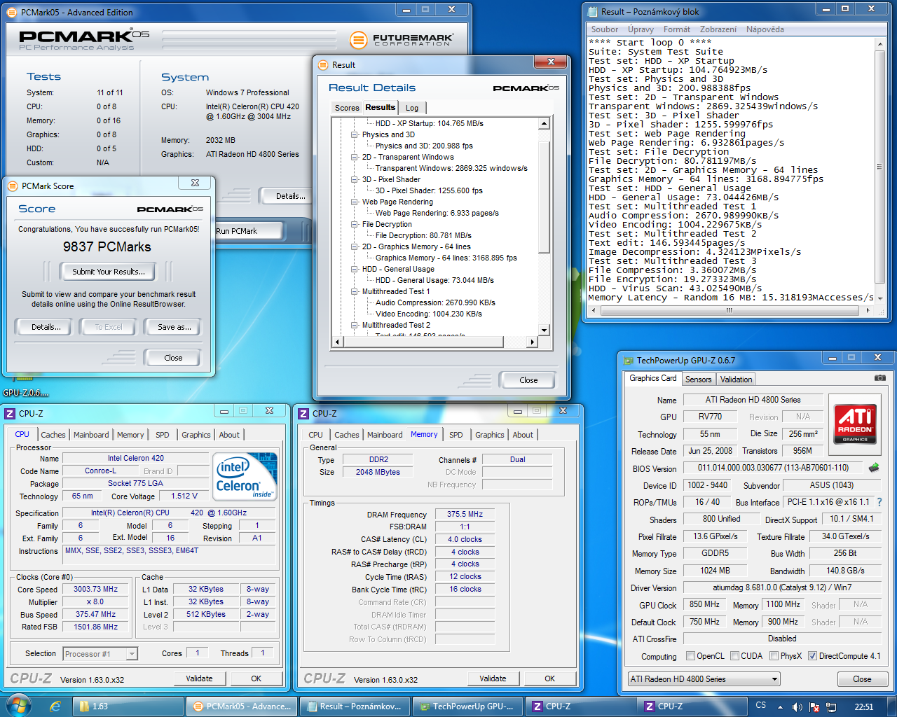Collapse the HDD - General Usage node
The image size is (897, 717).
(355, 269)
